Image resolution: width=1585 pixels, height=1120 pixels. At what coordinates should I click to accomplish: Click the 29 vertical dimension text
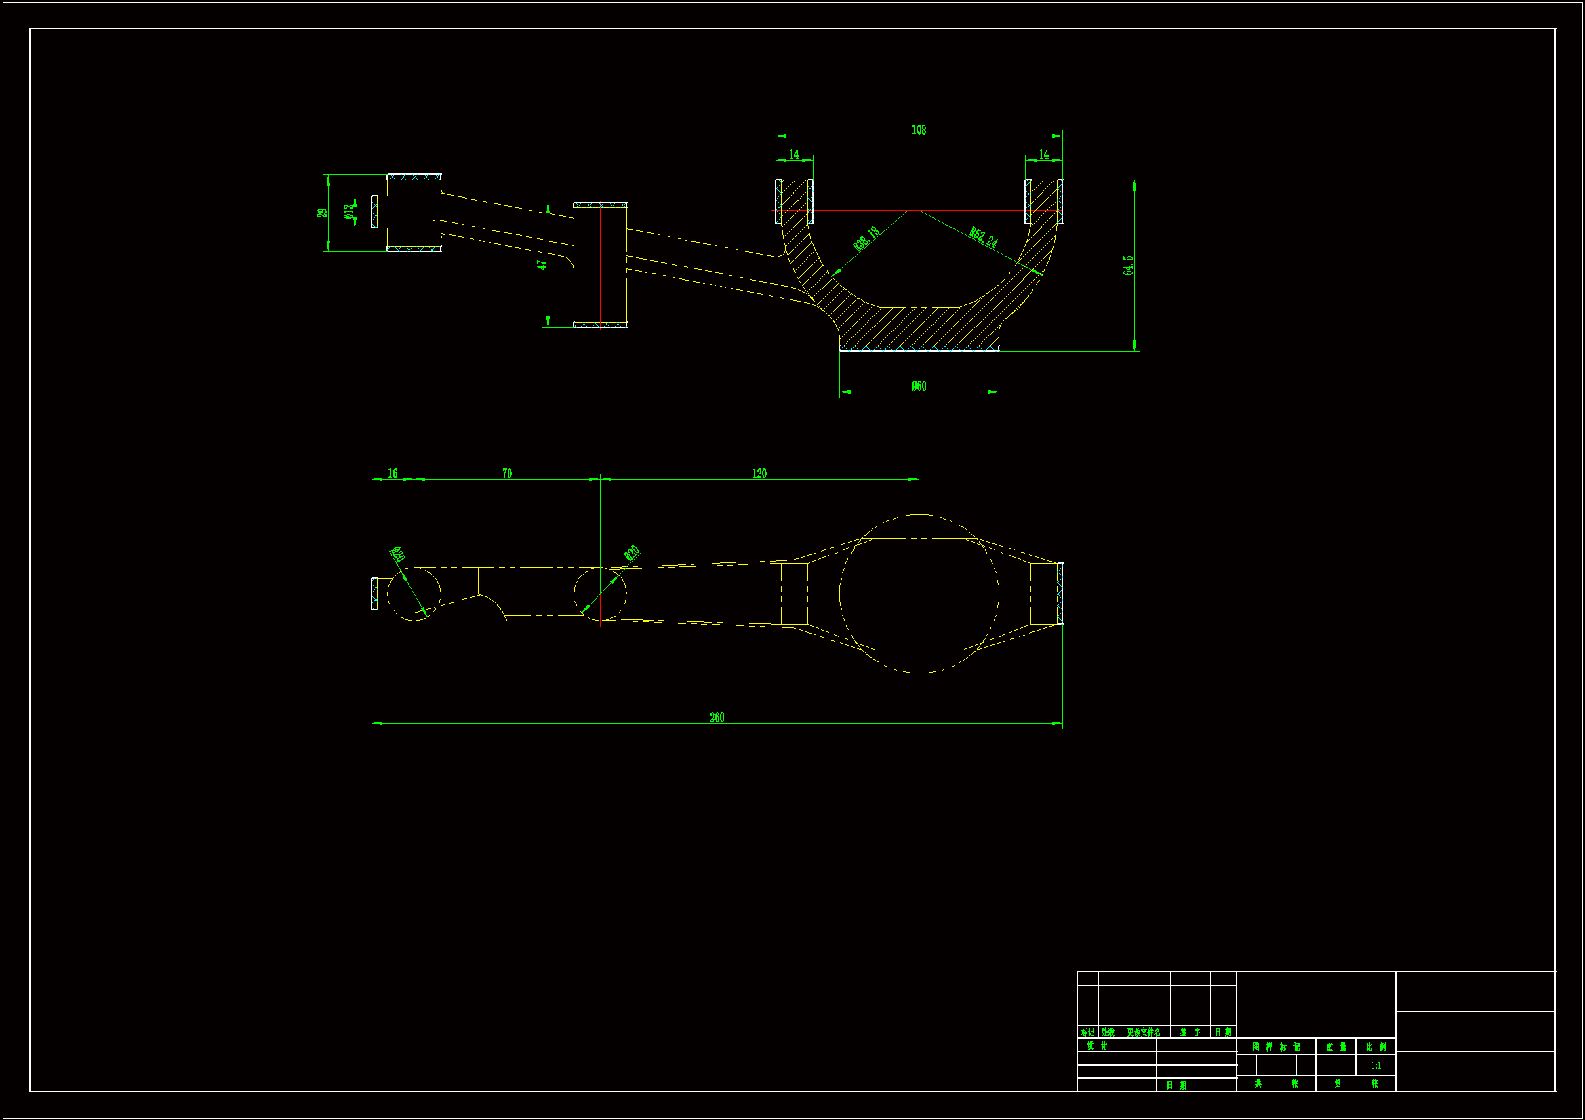click(x=322, y=213)
